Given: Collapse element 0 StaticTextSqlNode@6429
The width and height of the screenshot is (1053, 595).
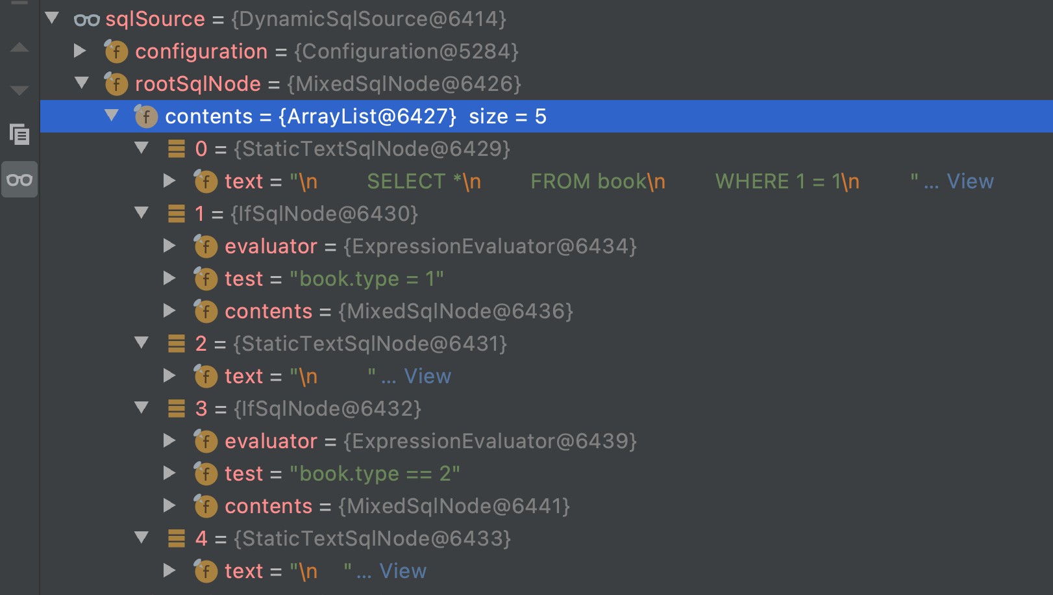Looking at the screenshot, I should tap(142, 147).
